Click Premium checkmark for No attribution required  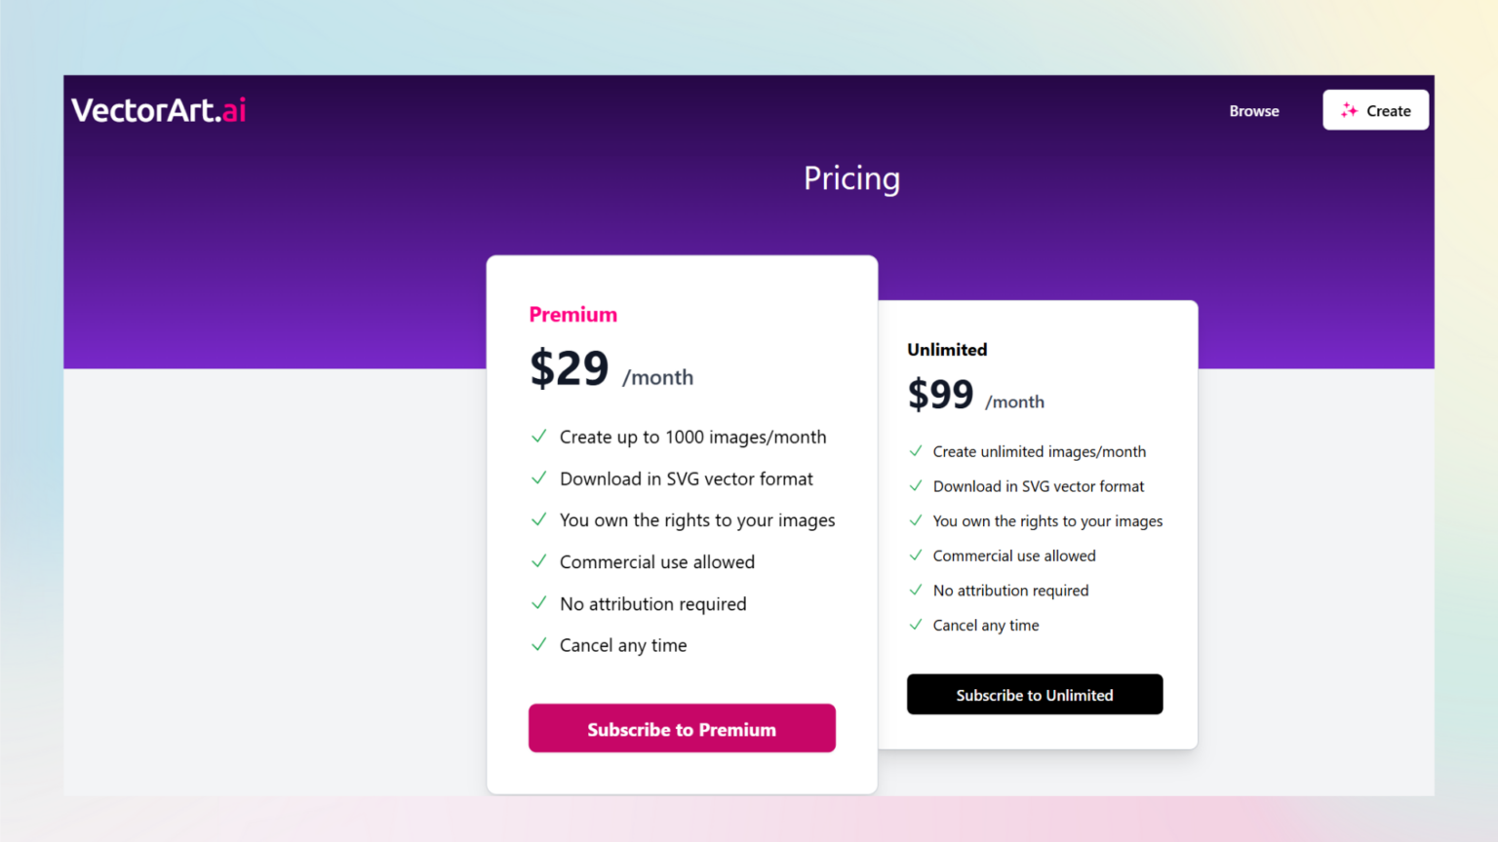point(538,603)
